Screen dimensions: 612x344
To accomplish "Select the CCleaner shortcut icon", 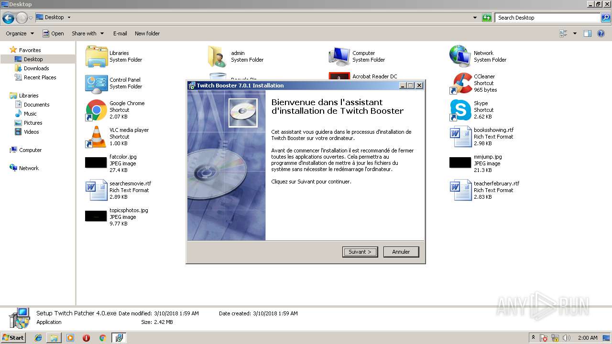I will pyautogui.click(x=460, y=83).
